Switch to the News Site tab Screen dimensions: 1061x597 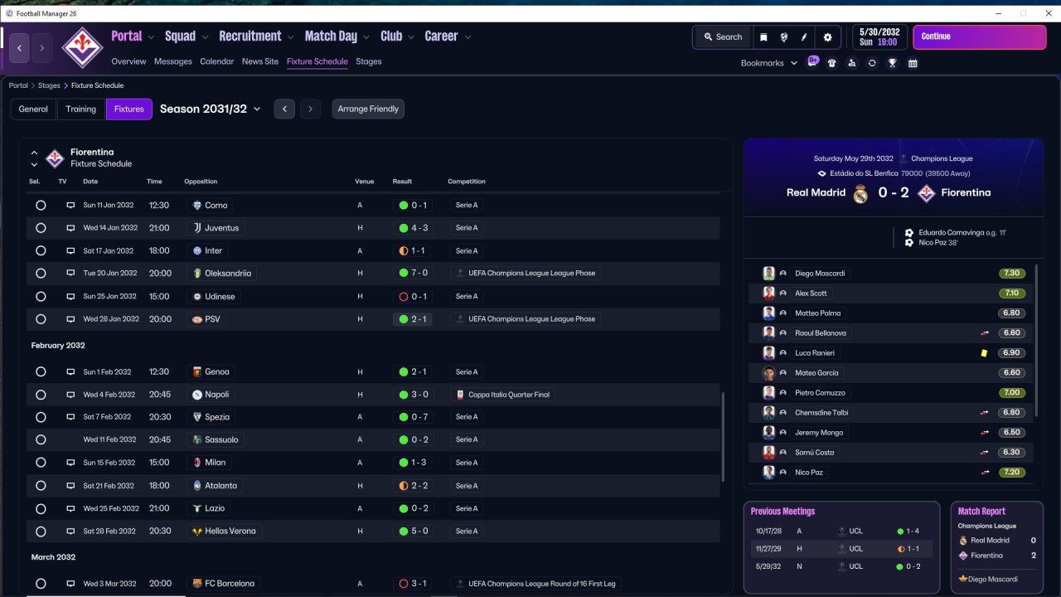coord(260,61)
